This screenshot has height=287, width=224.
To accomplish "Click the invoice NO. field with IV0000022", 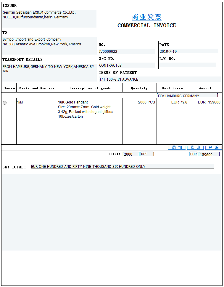I will point(127,51).
